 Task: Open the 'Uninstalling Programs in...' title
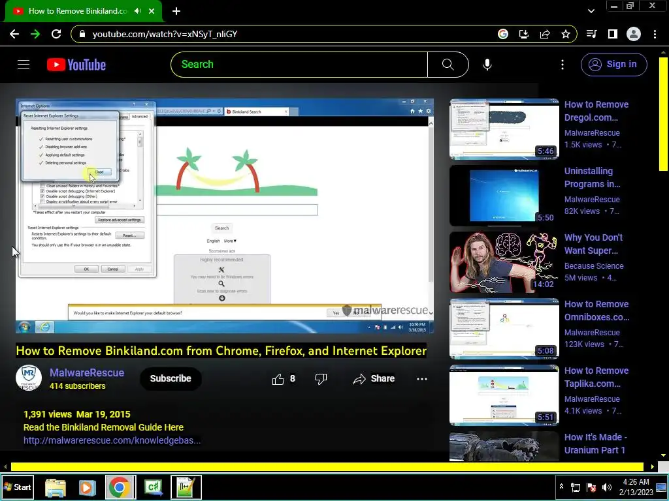point(592,177)
